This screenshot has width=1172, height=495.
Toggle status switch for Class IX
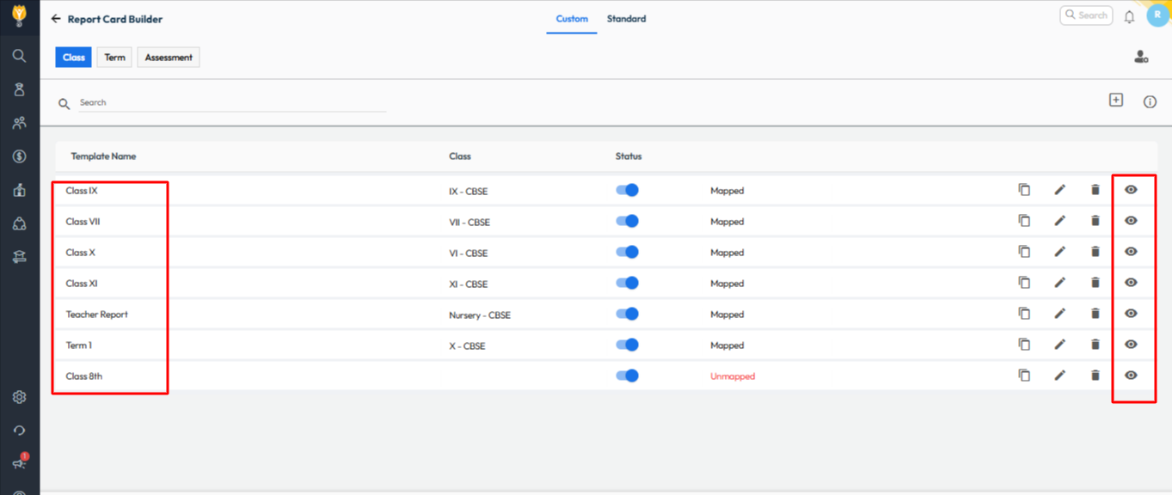[x=628, y=191]
